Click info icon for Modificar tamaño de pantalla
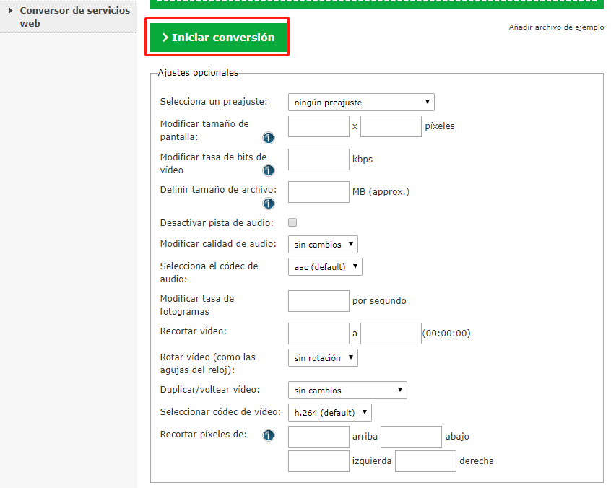Image resolution: width=611 pixels, height=488 pixels. [x=268, y=138]
